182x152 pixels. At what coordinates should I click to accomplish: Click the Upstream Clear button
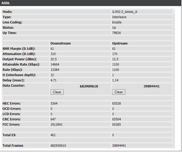tap(119, 92)
